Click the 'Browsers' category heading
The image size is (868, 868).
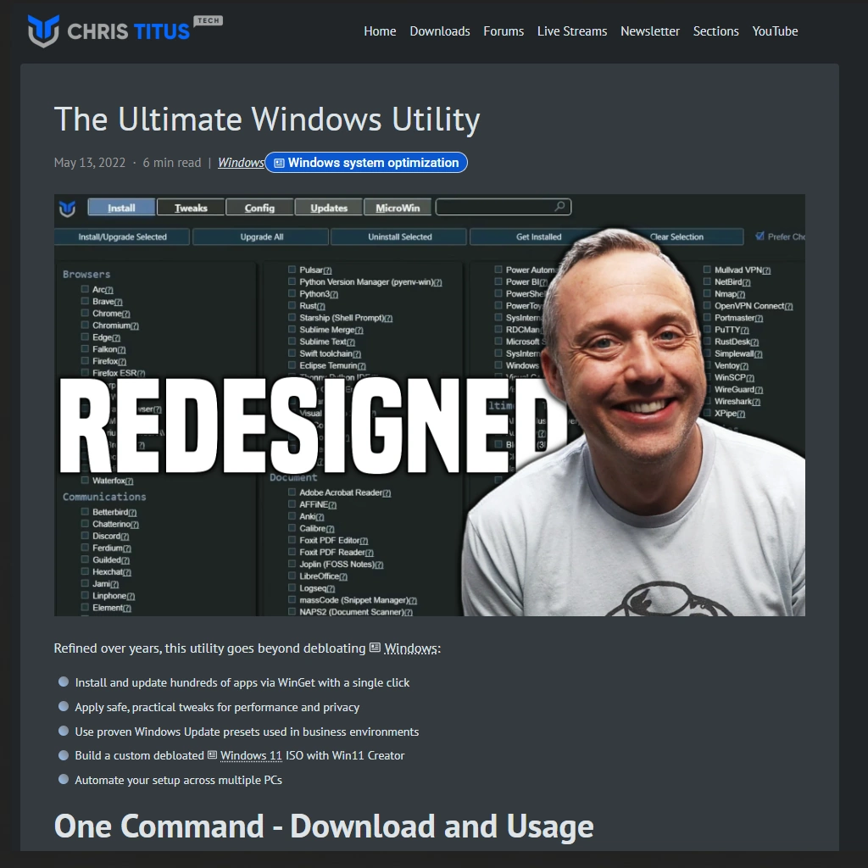tap(86, 274)
